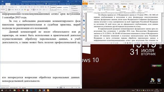Select Рука hand tool in Foxit
This screenshot has width=164, height=92.
85,6
